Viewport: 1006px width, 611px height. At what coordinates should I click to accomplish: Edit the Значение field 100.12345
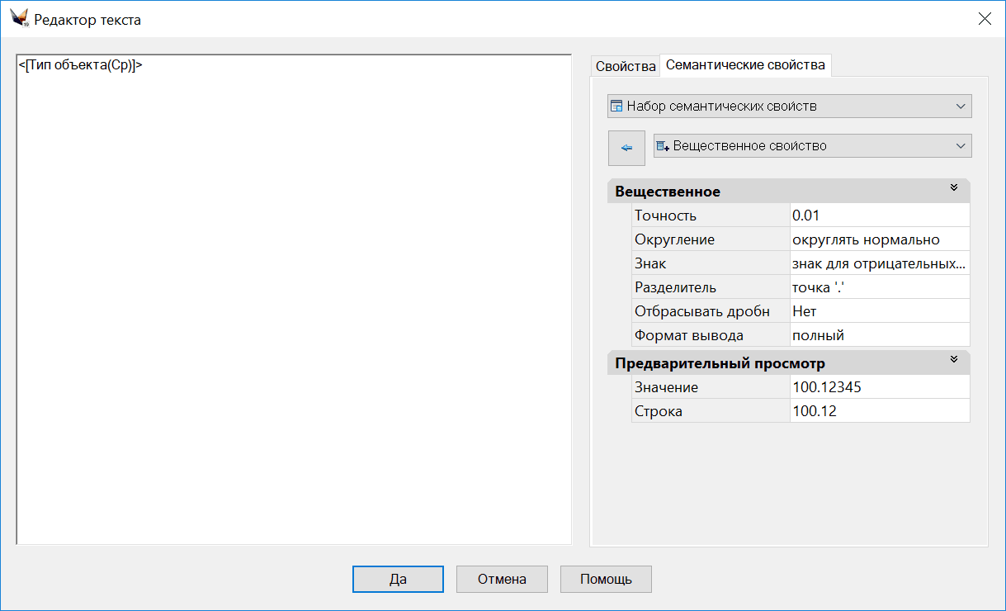pos(880,387)
